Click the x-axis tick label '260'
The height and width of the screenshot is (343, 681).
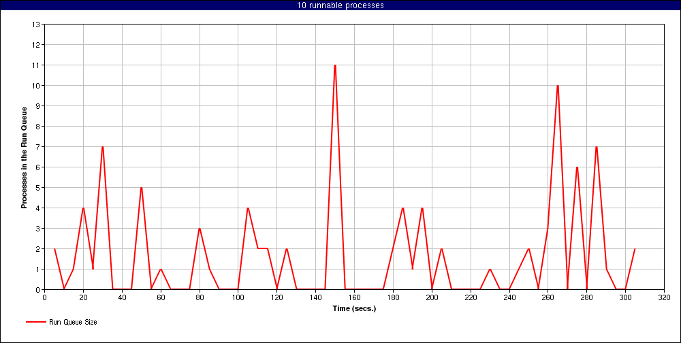[548, 298]
